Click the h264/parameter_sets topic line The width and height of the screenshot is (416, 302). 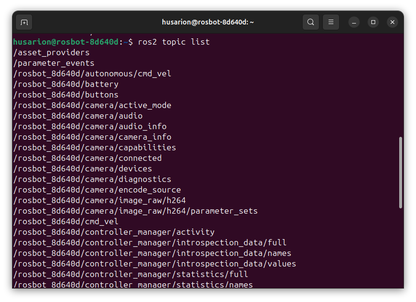135,211
